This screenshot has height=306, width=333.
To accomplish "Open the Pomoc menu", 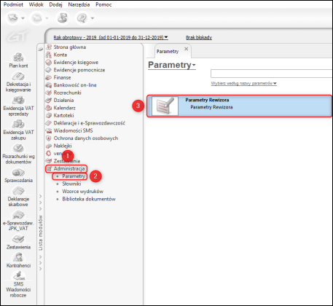I will [x=103, y=4].
